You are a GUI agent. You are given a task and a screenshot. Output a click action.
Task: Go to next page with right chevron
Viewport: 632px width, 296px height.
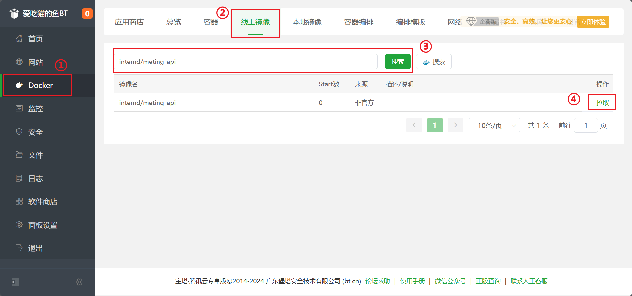click(x=455, y=125)
